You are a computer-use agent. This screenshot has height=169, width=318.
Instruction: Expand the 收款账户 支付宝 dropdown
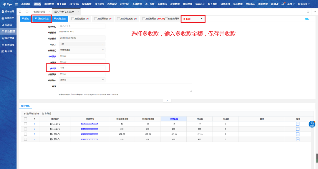coord(82,80)
